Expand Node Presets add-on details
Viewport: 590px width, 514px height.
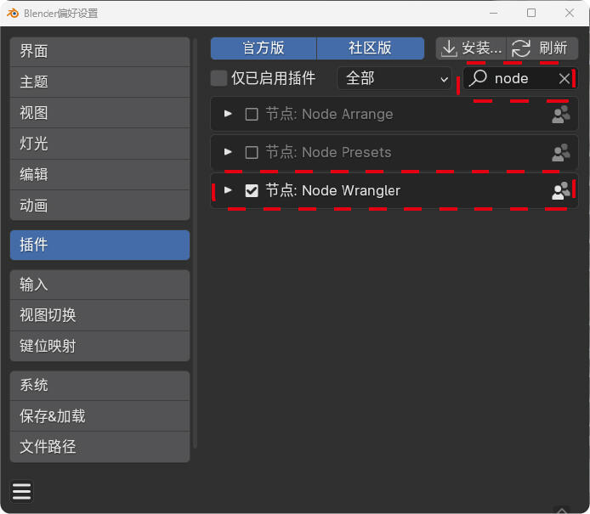228,152
